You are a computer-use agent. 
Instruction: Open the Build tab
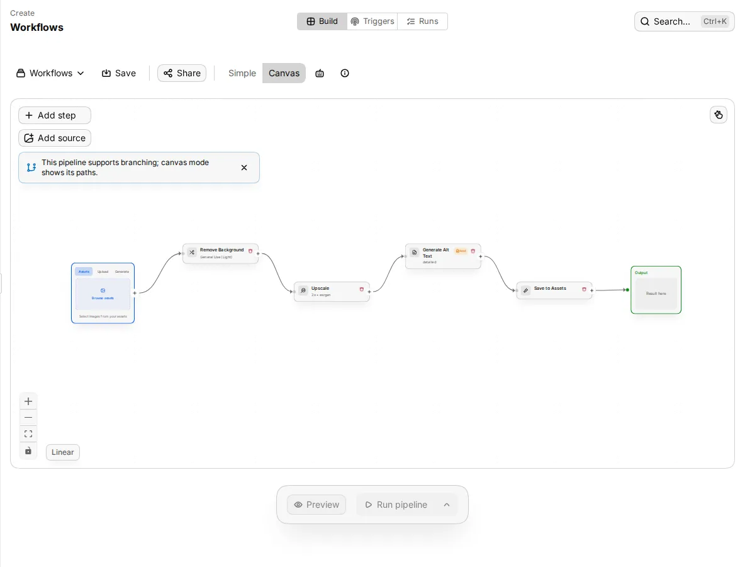(322, 21)
